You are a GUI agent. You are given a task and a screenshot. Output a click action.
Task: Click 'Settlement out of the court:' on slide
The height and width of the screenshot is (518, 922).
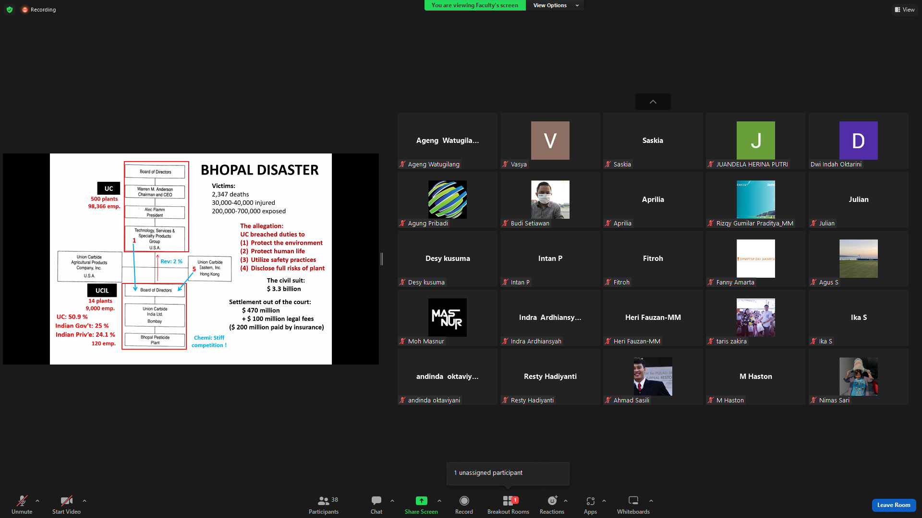click(x=270, y=302)
